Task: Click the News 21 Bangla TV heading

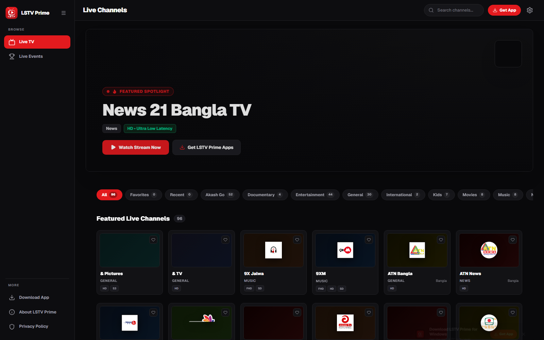Action: point(177,110)
